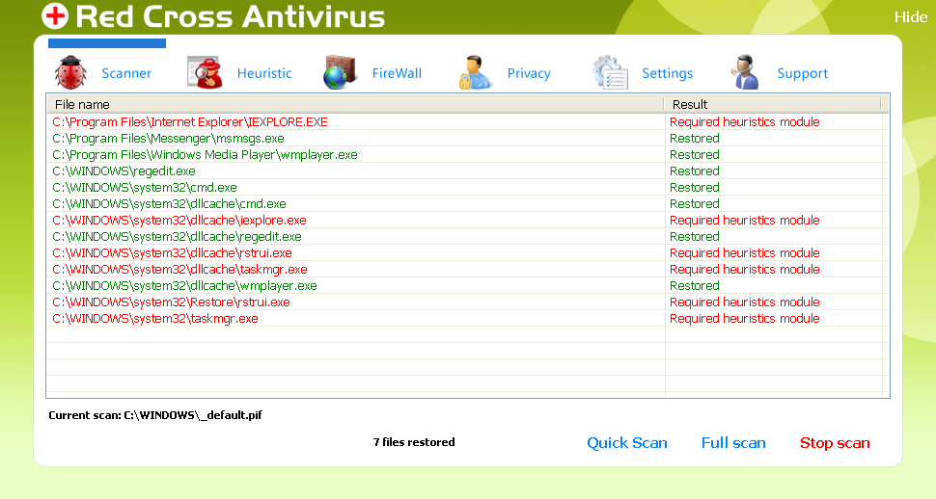Start a Quick Scan
The width and height of the screenshot is (936, 499).
pyautogui.click(x=627, y=443)
